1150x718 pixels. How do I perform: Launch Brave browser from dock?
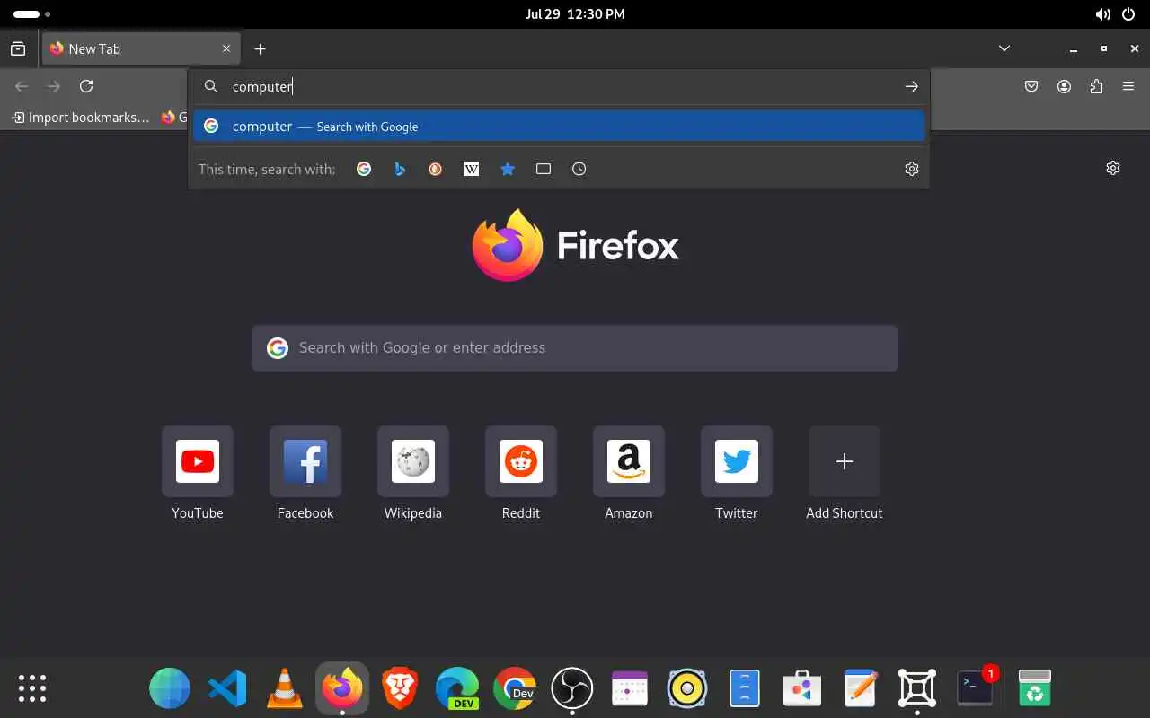tap(400, 688)
